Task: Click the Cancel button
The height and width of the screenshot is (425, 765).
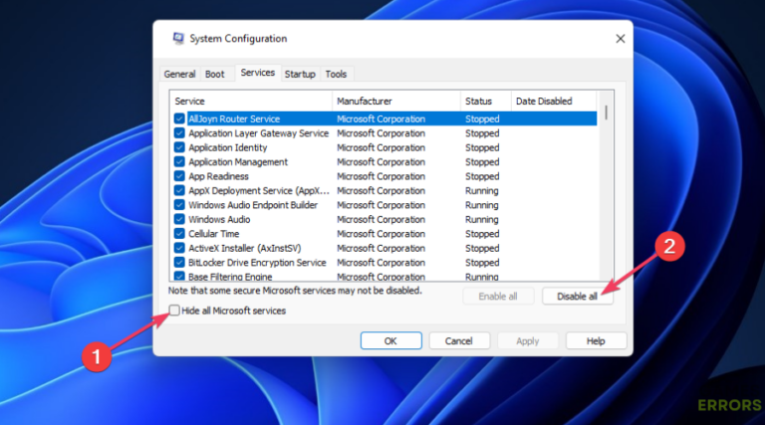Action: pos(458,340)
